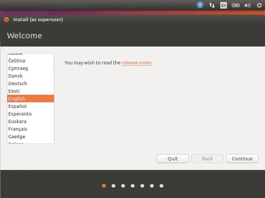Open the battery status indicator
265x198 pixels.
(236, 5)
